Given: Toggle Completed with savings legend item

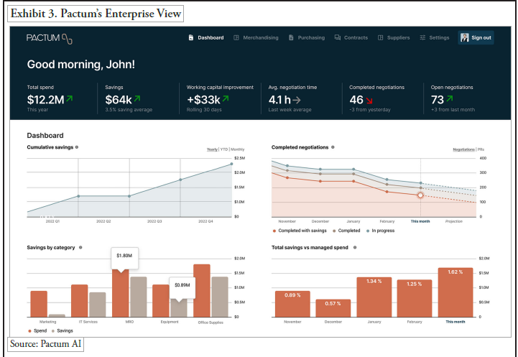Looking at the screenshot, I should click(x=300, y=231).
